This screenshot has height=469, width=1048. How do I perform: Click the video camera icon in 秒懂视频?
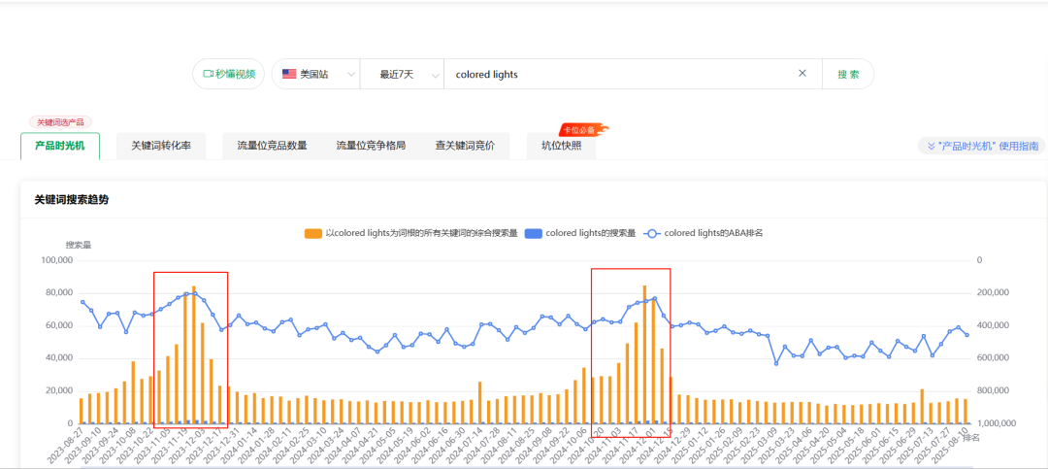tap(208, 74)
